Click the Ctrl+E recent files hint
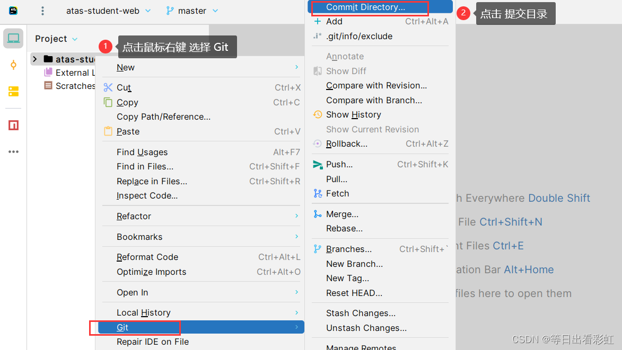 coord(509,246)
